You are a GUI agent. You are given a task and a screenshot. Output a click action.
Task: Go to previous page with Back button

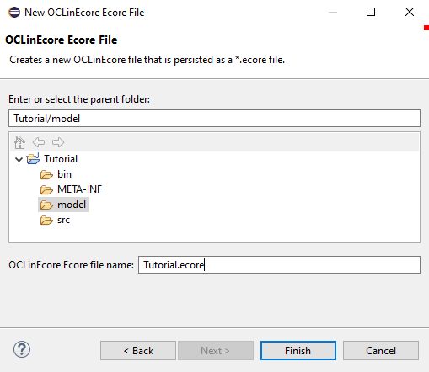tap(138, 351)
